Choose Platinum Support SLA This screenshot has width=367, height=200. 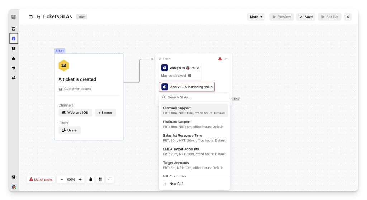tap(194, 124)
